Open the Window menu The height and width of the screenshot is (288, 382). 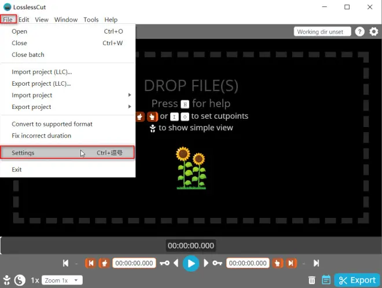[x=66, y=20]
